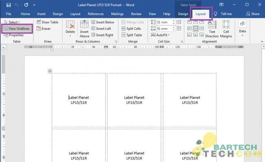Click the Share button
This screenshot has width=265, height=162.
coord(253,14)
